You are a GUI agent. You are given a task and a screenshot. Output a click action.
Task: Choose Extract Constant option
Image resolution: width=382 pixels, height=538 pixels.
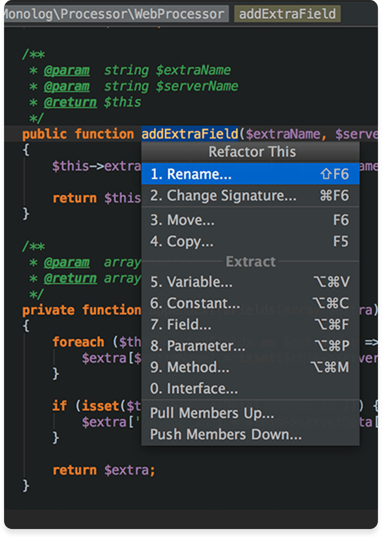pyautogui.click(x=250, y=303)
